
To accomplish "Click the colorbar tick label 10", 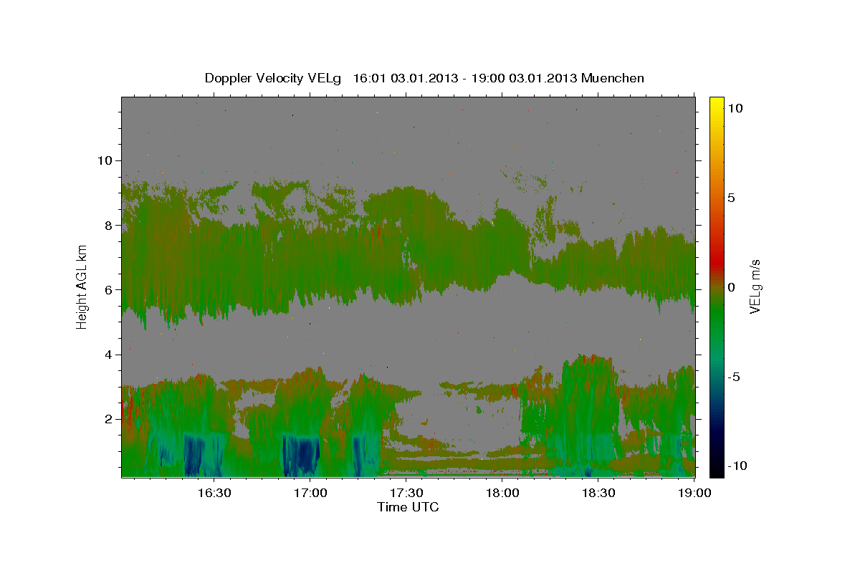I will (735, 108).
